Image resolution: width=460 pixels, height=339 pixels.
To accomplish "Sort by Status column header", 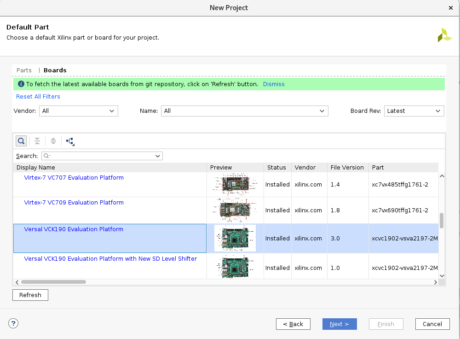I will point(277,168).
